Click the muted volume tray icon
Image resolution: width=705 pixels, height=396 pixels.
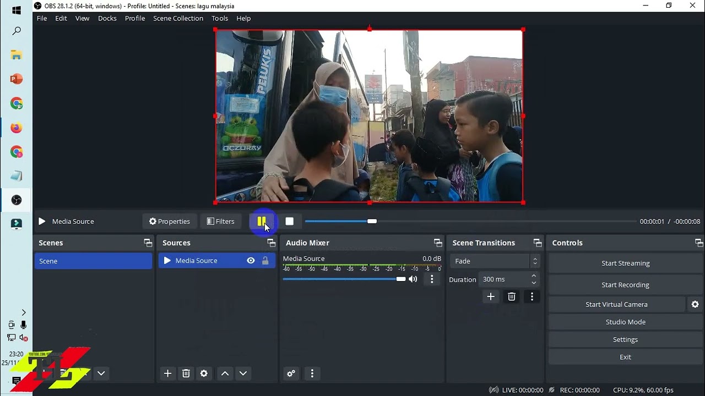tap(23, 338)
